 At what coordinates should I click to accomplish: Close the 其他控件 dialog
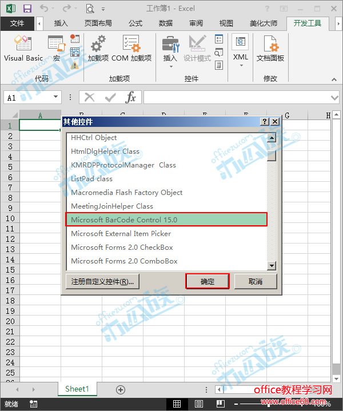click(275, 121)
